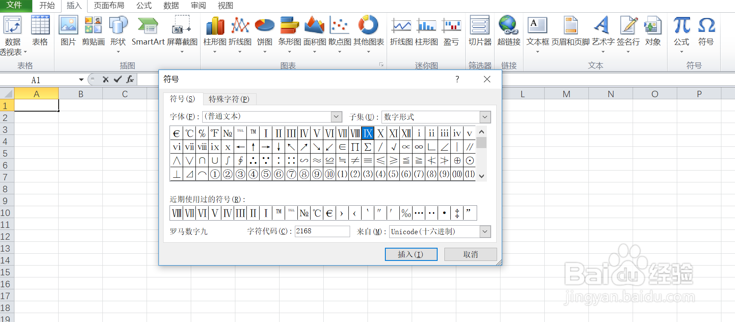Click the select-all corner button

(x=7, y=93)
